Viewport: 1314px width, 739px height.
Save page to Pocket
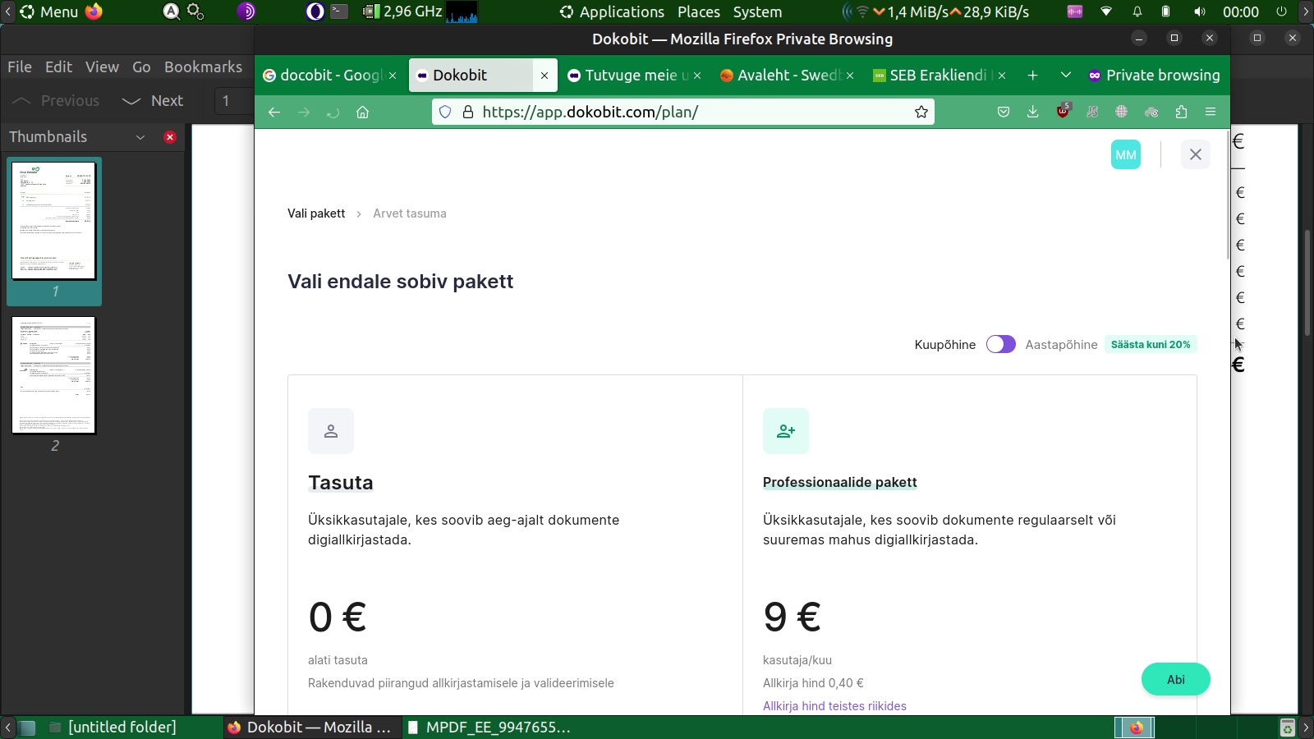(1004, 112)
